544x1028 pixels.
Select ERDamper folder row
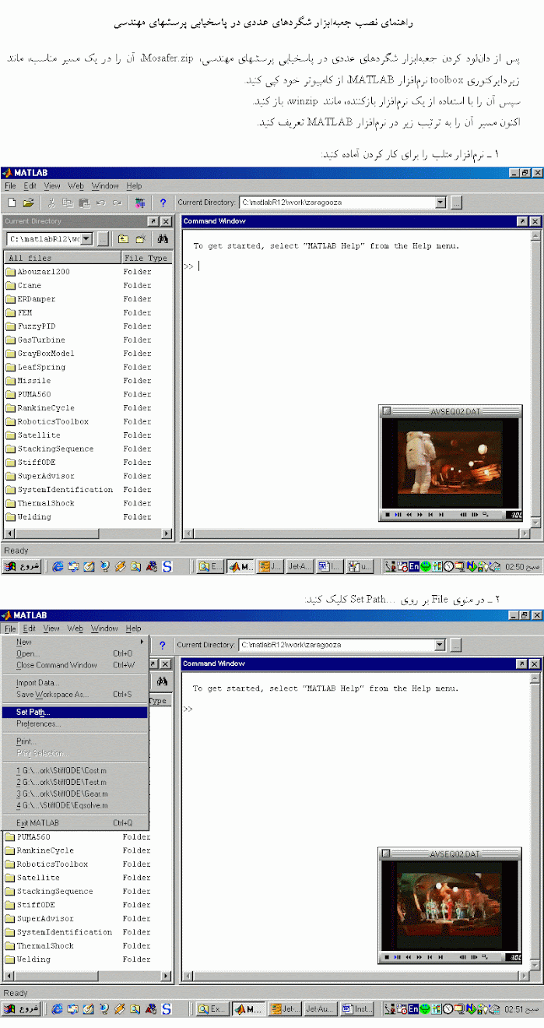pos(88,299)
